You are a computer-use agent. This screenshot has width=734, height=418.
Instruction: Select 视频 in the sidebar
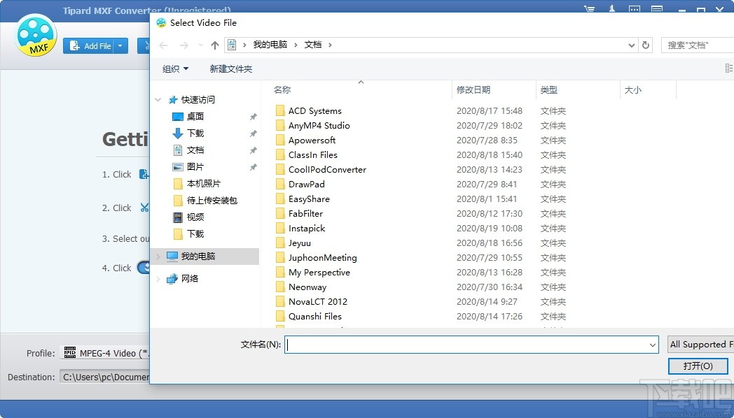tap(195, 217)
